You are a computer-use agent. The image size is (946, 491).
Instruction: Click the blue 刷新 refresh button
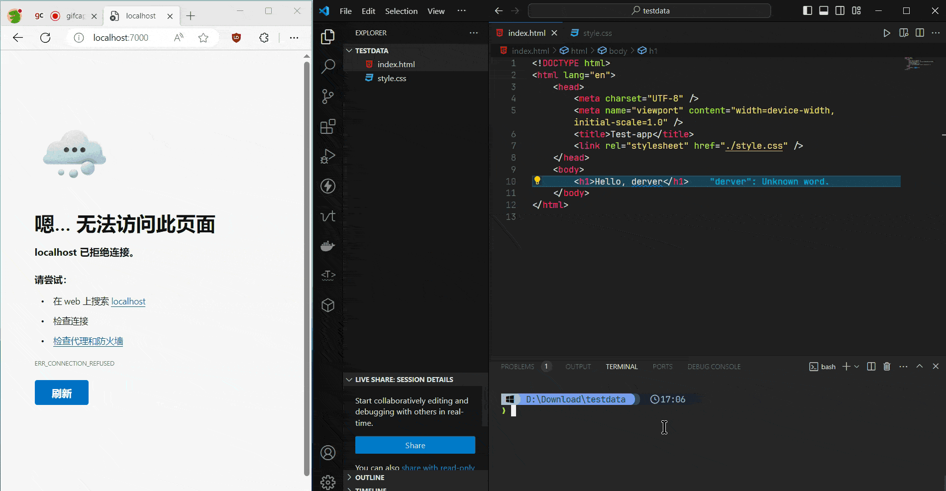click(62, 393)
